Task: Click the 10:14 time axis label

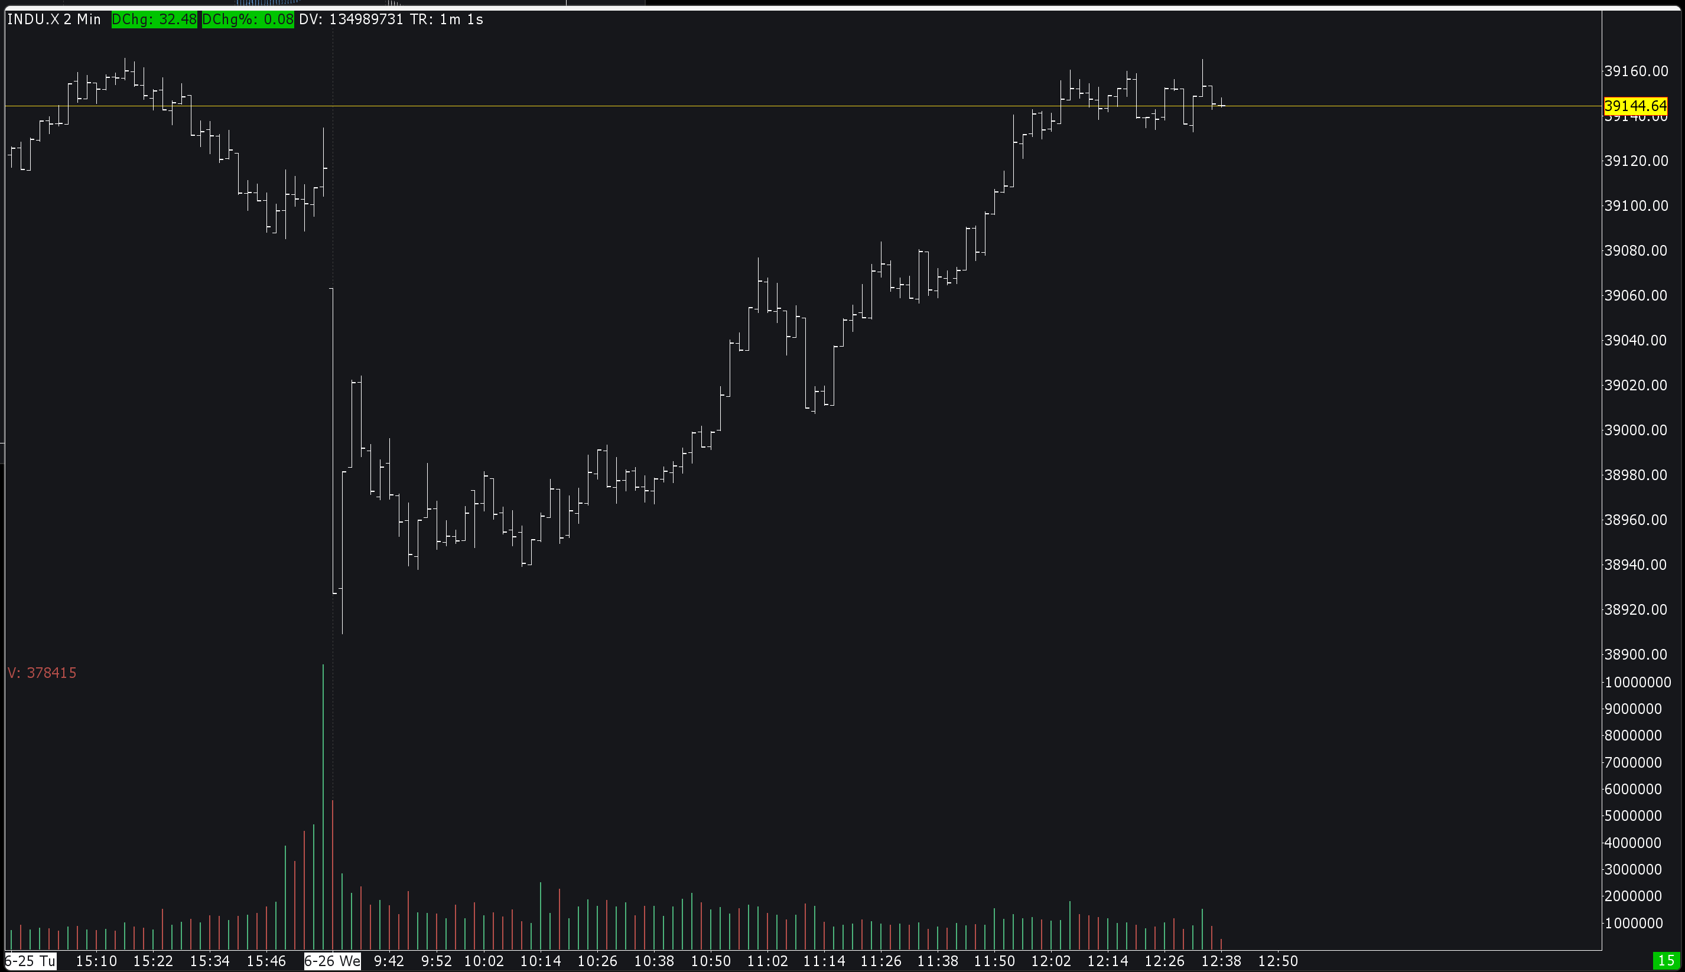Action: (540, 961)
